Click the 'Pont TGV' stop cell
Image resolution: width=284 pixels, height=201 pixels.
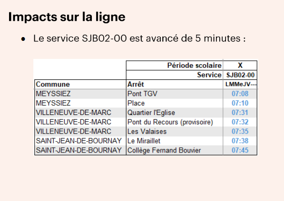tap(175, 94)
